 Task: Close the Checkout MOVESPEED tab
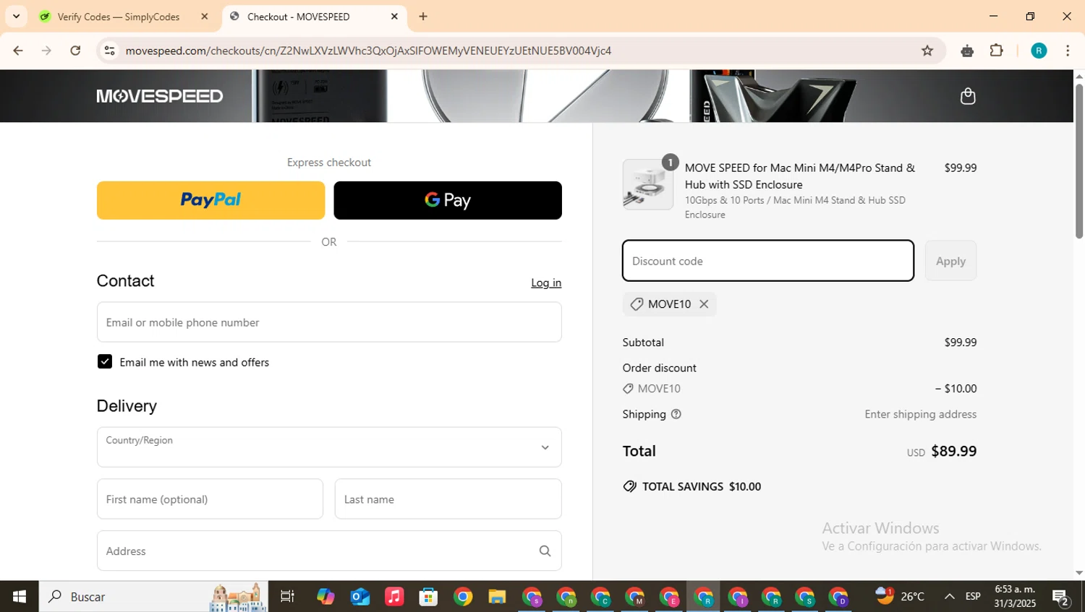pyautogui.click(x=394, y=17)
